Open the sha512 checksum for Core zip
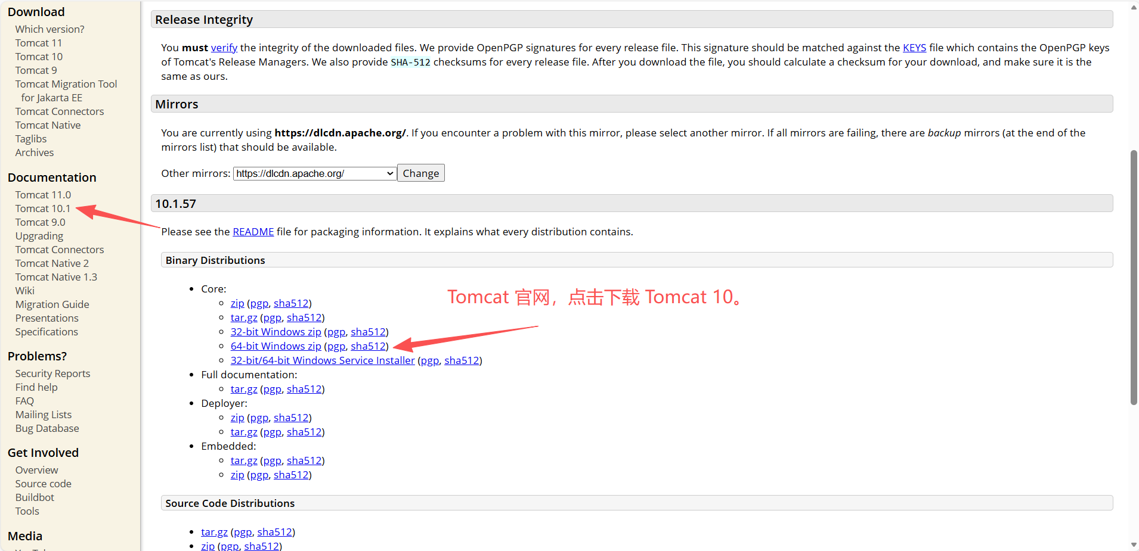This screenshot has height=551, width=1139. point(291,303)
